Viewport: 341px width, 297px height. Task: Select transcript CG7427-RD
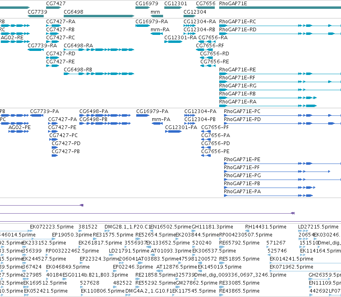tap(61, 54)
